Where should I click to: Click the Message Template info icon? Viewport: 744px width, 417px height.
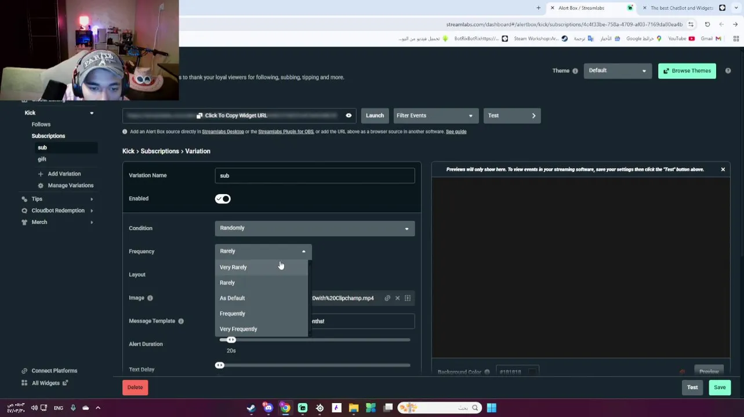tap(181, 321)
